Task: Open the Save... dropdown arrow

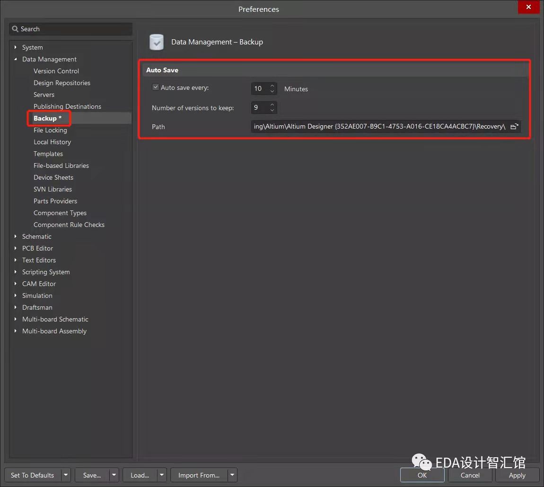Action: tap(114, 475)
